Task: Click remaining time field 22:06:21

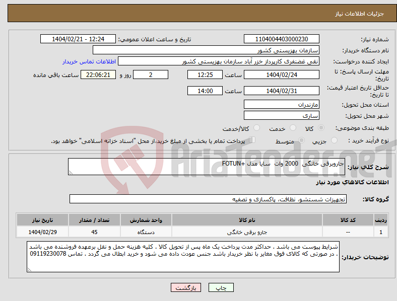Action: pyautogui.click(x=98, y=75)
